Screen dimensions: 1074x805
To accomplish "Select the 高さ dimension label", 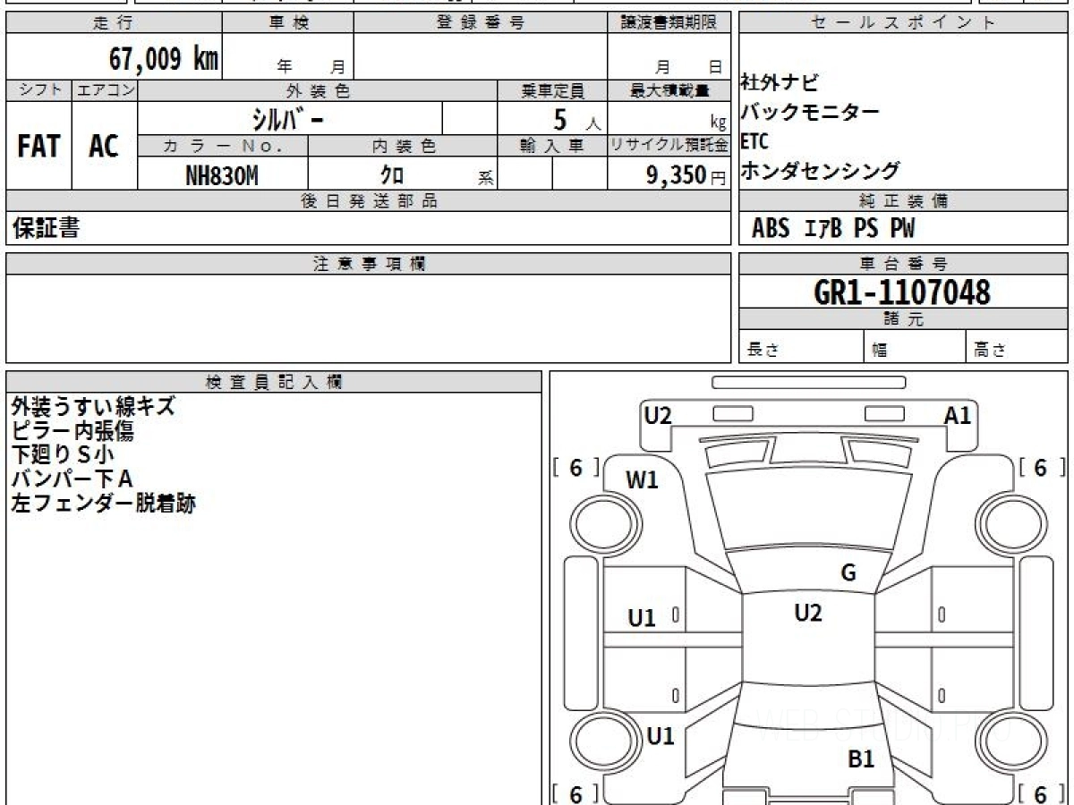I will [990, 350].
